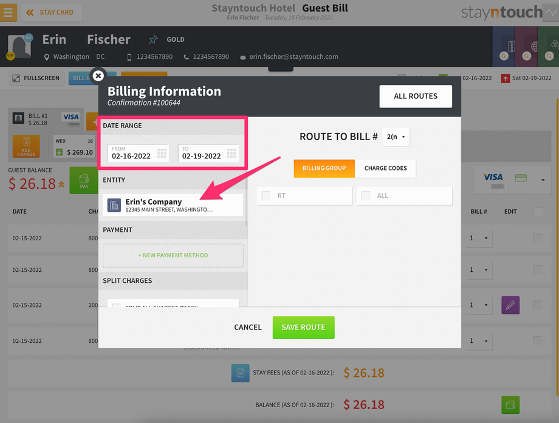Click the Fullscreen button
Viewport: 559px width, 423px height.
point(36,78)
